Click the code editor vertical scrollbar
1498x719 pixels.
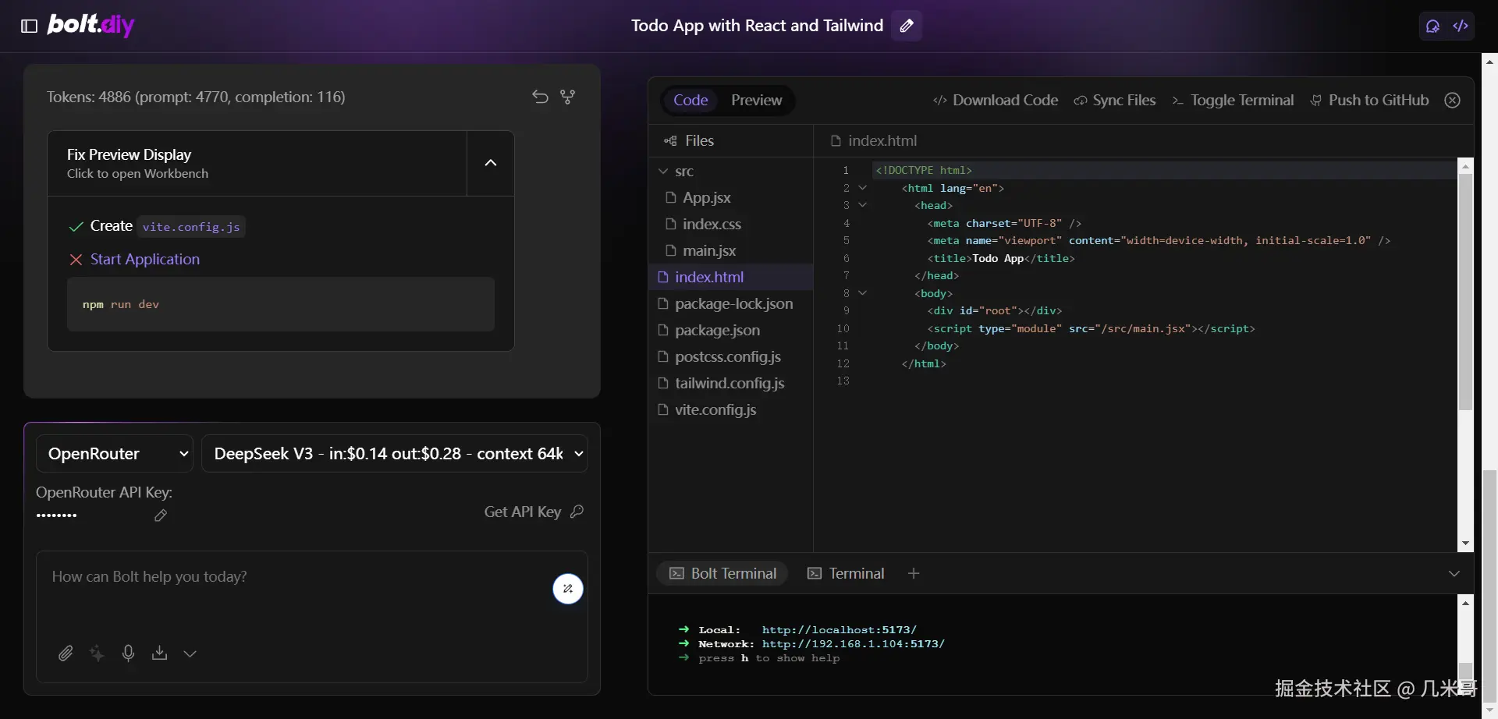(1465, 292)
